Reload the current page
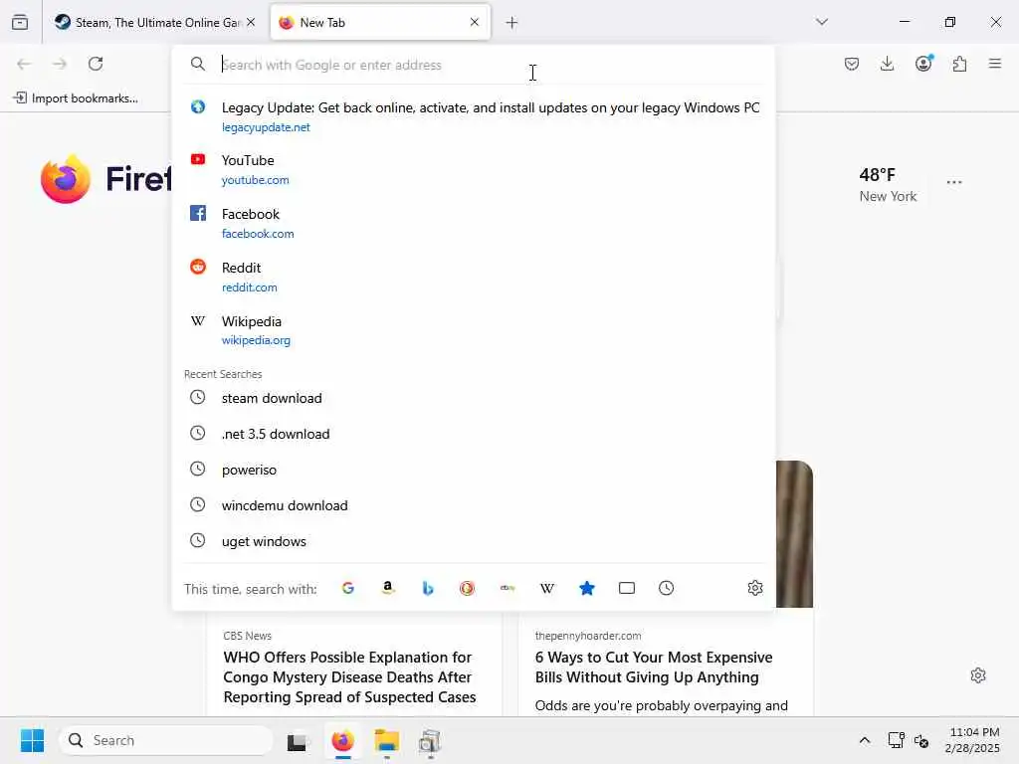This screenshot has height=764, width=1019. pos(96,64)
